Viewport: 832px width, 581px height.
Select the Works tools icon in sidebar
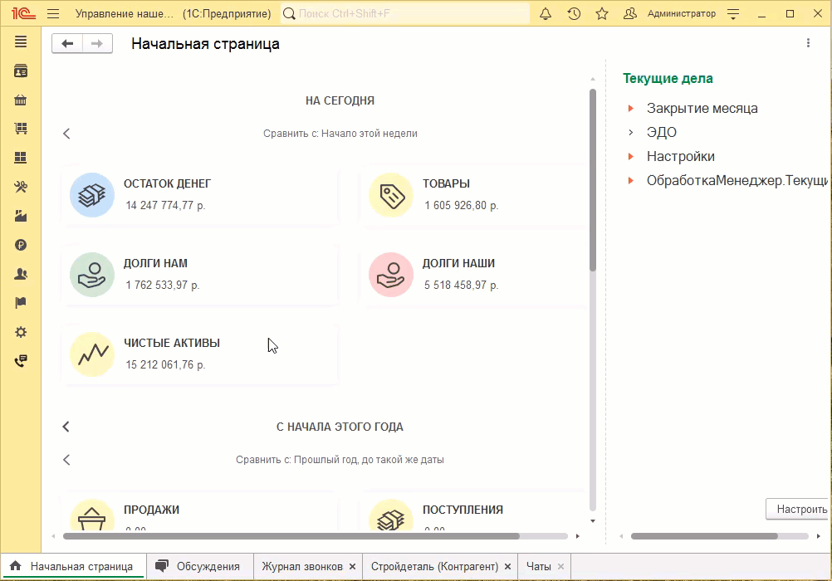click(x=21, y=187)
